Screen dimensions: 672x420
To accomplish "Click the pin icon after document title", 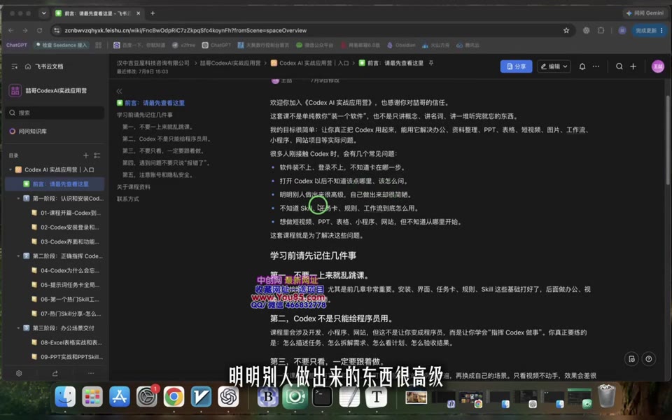I will (x=431, y=63).
